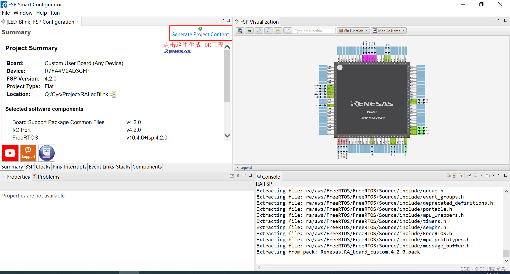
Task: Open the YouTube tutorial icon
Action: coord(10,153)
